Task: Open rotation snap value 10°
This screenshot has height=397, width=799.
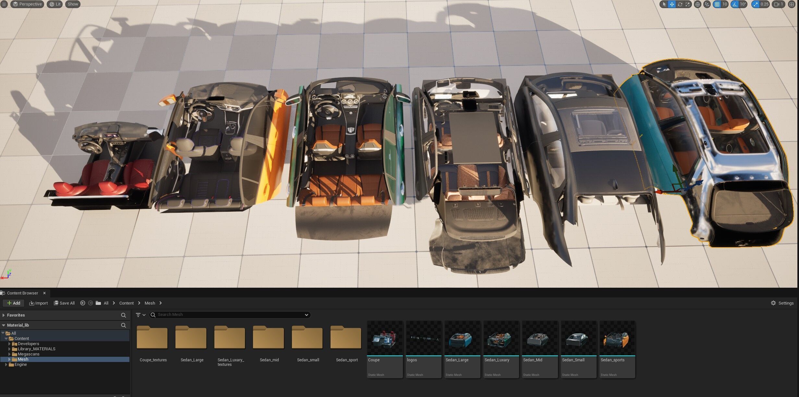Action: [743, 4]
